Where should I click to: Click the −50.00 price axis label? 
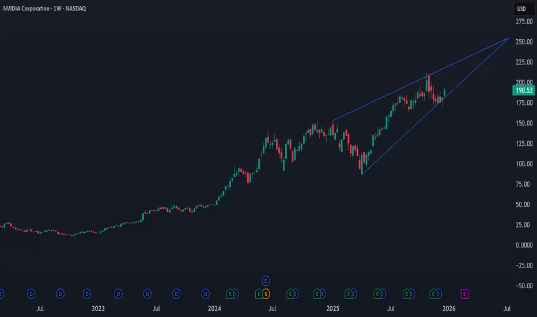pos(524,285)
